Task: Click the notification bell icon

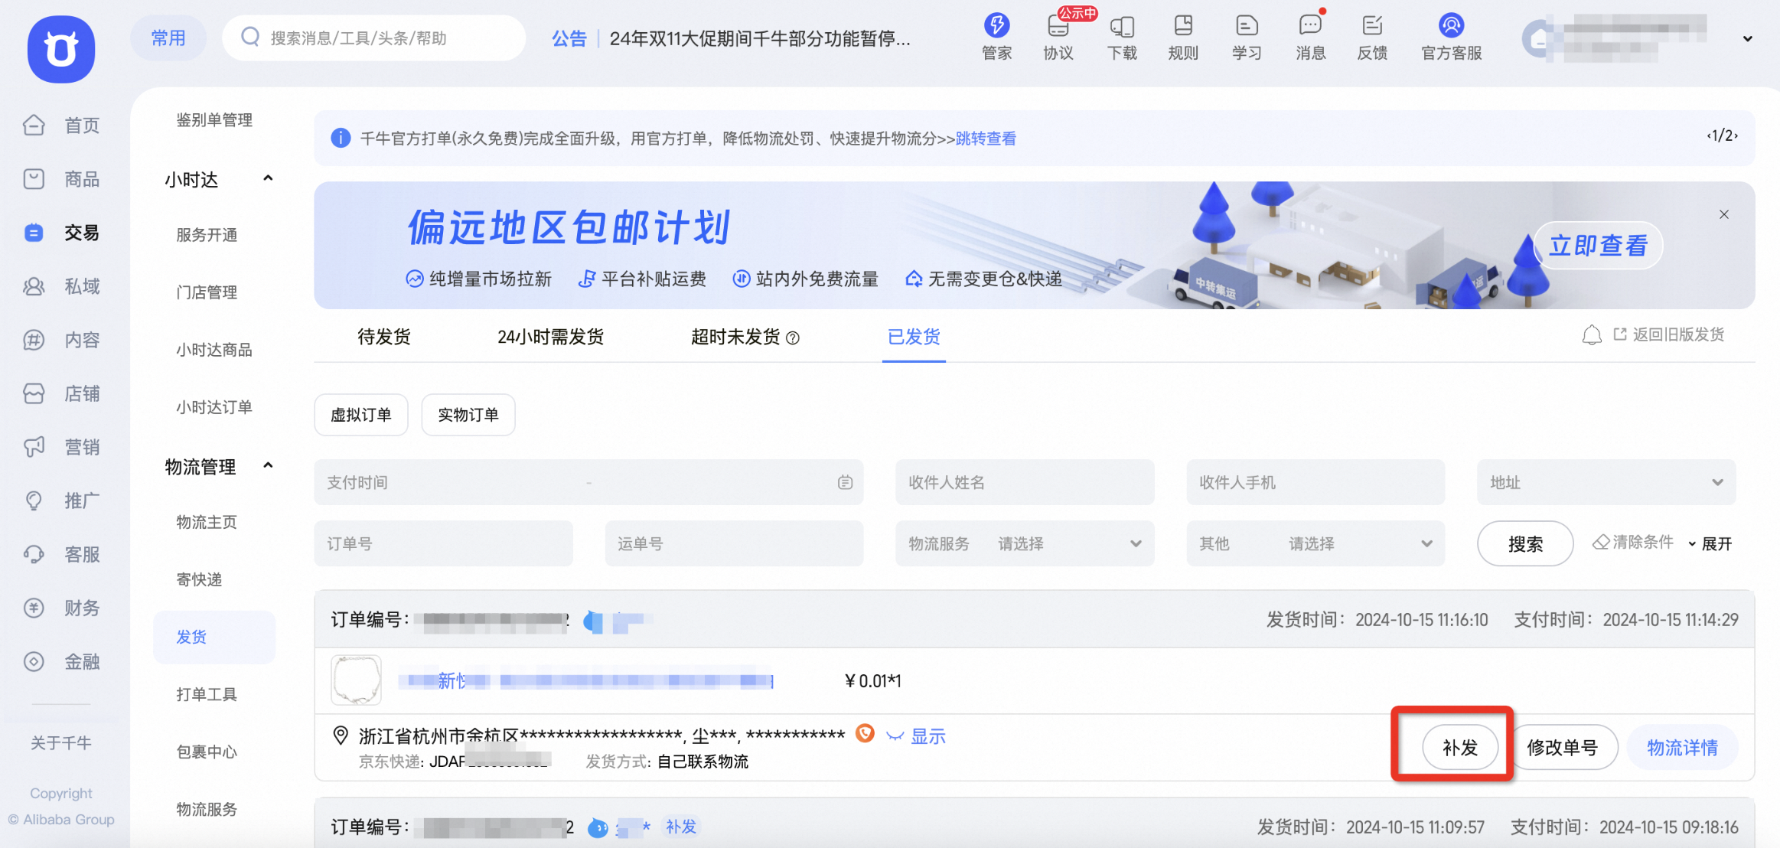Action: point(1592,335)
